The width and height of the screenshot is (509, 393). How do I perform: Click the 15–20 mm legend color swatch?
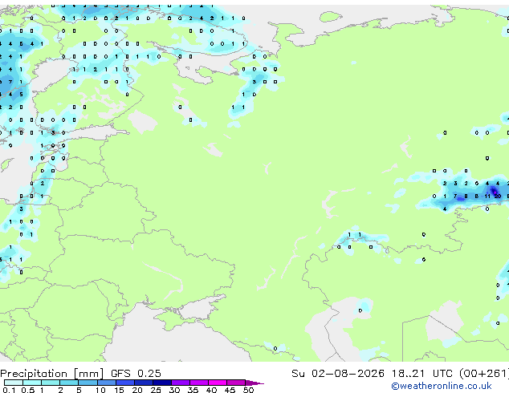pos(124,383)
